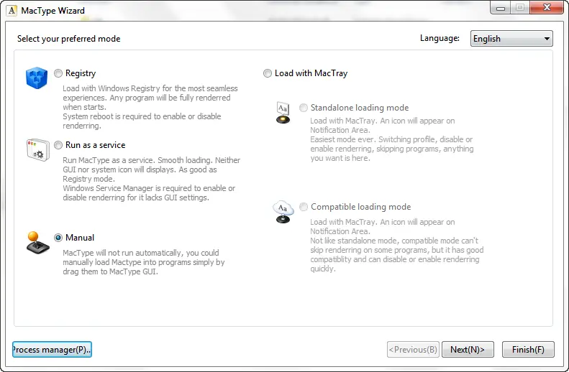The height and width of the screenshot is (372, 569).
Task: Open the Process manager(P).. button
Action: tap(52, 350)
